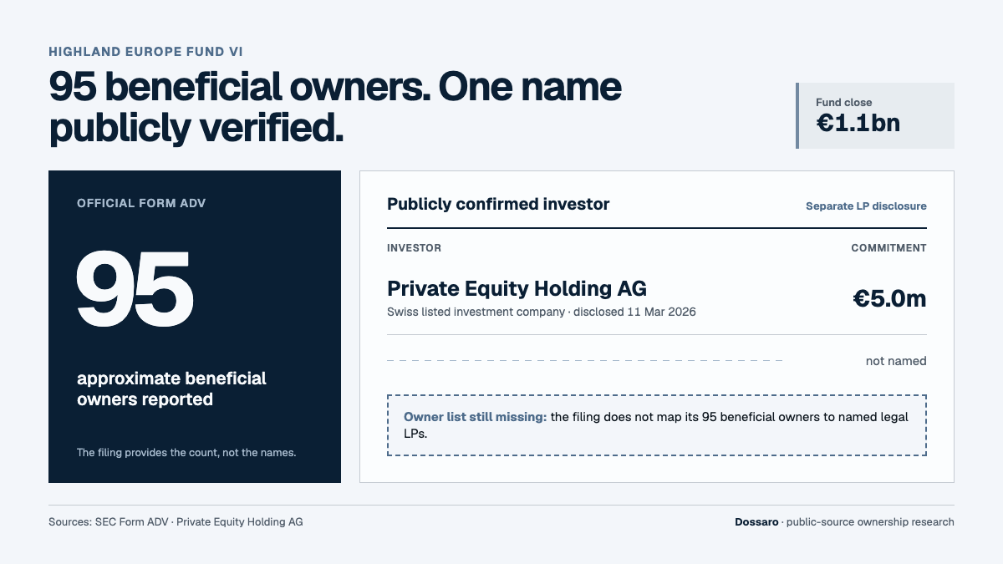Click the large 95 figure

(x=135, y=288)
